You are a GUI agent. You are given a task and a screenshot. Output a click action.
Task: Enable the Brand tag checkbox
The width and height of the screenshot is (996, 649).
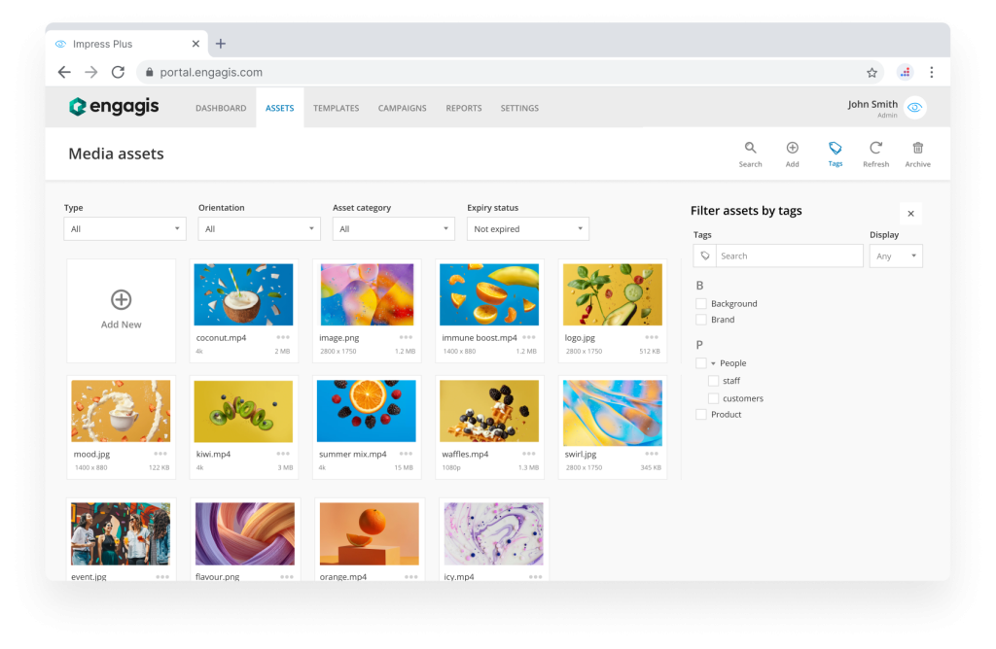coord(701,320)
